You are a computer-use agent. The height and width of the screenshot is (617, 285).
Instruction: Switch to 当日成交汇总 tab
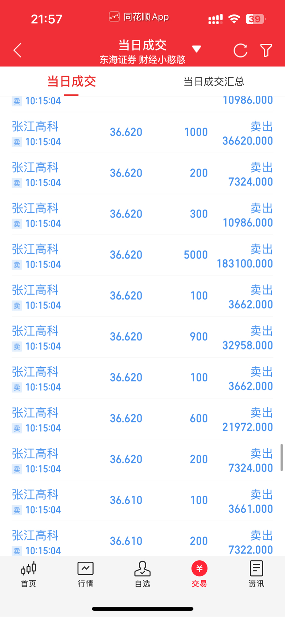(x=214, y=82)
